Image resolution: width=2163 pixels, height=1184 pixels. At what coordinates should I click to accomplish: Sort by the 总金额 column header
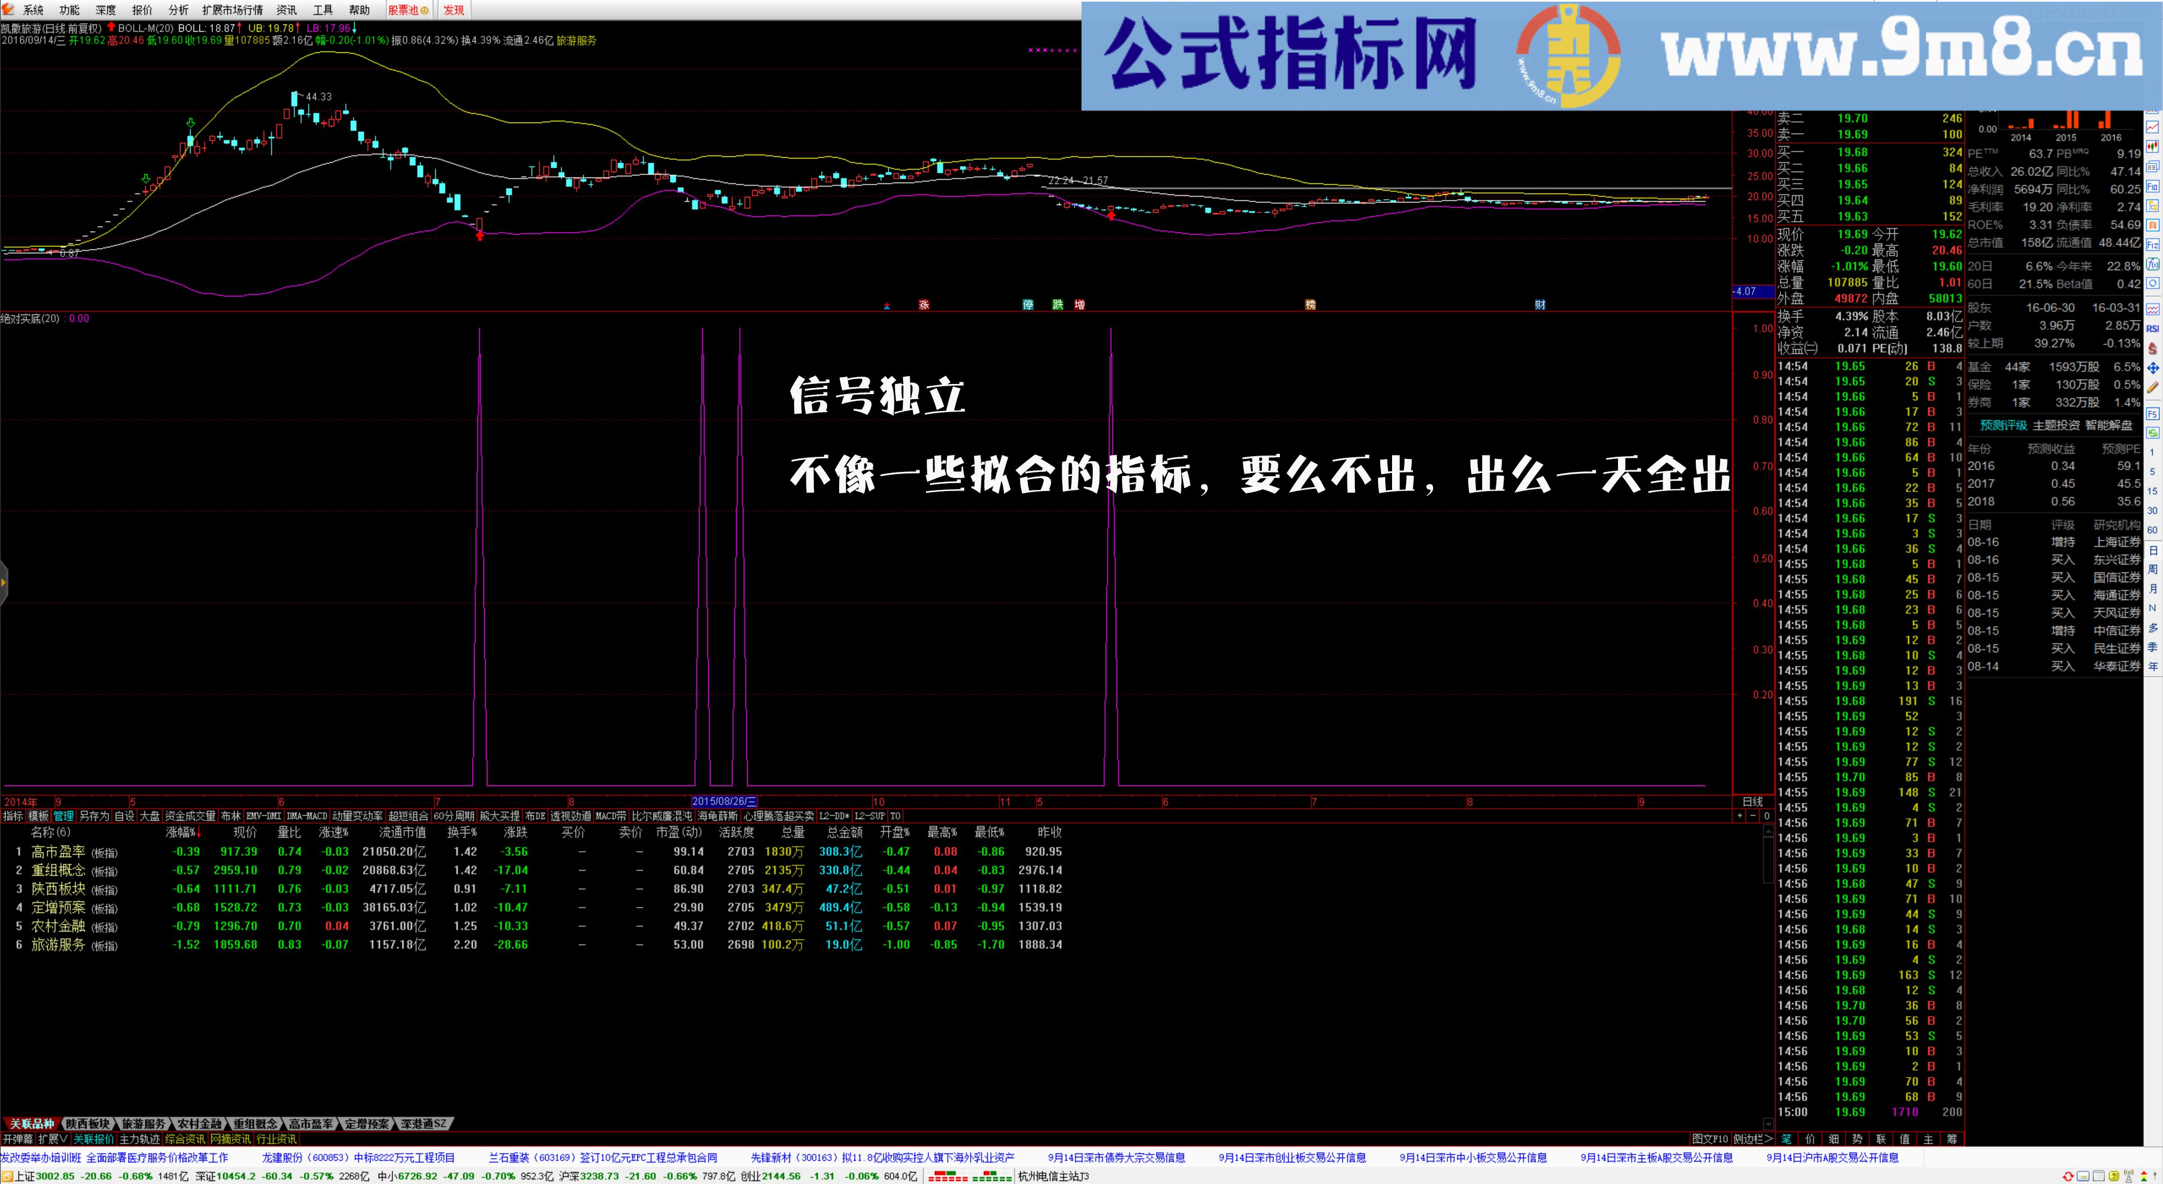pyautogui.click(x=845, y=832)
